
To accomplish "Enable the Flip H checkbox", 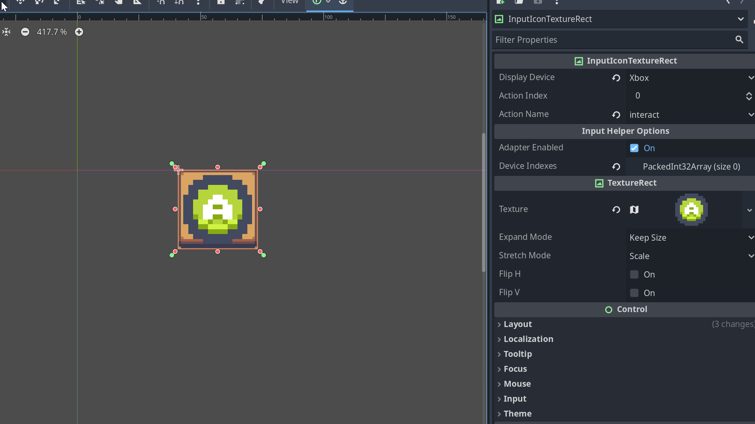I will tap(634, 274).
